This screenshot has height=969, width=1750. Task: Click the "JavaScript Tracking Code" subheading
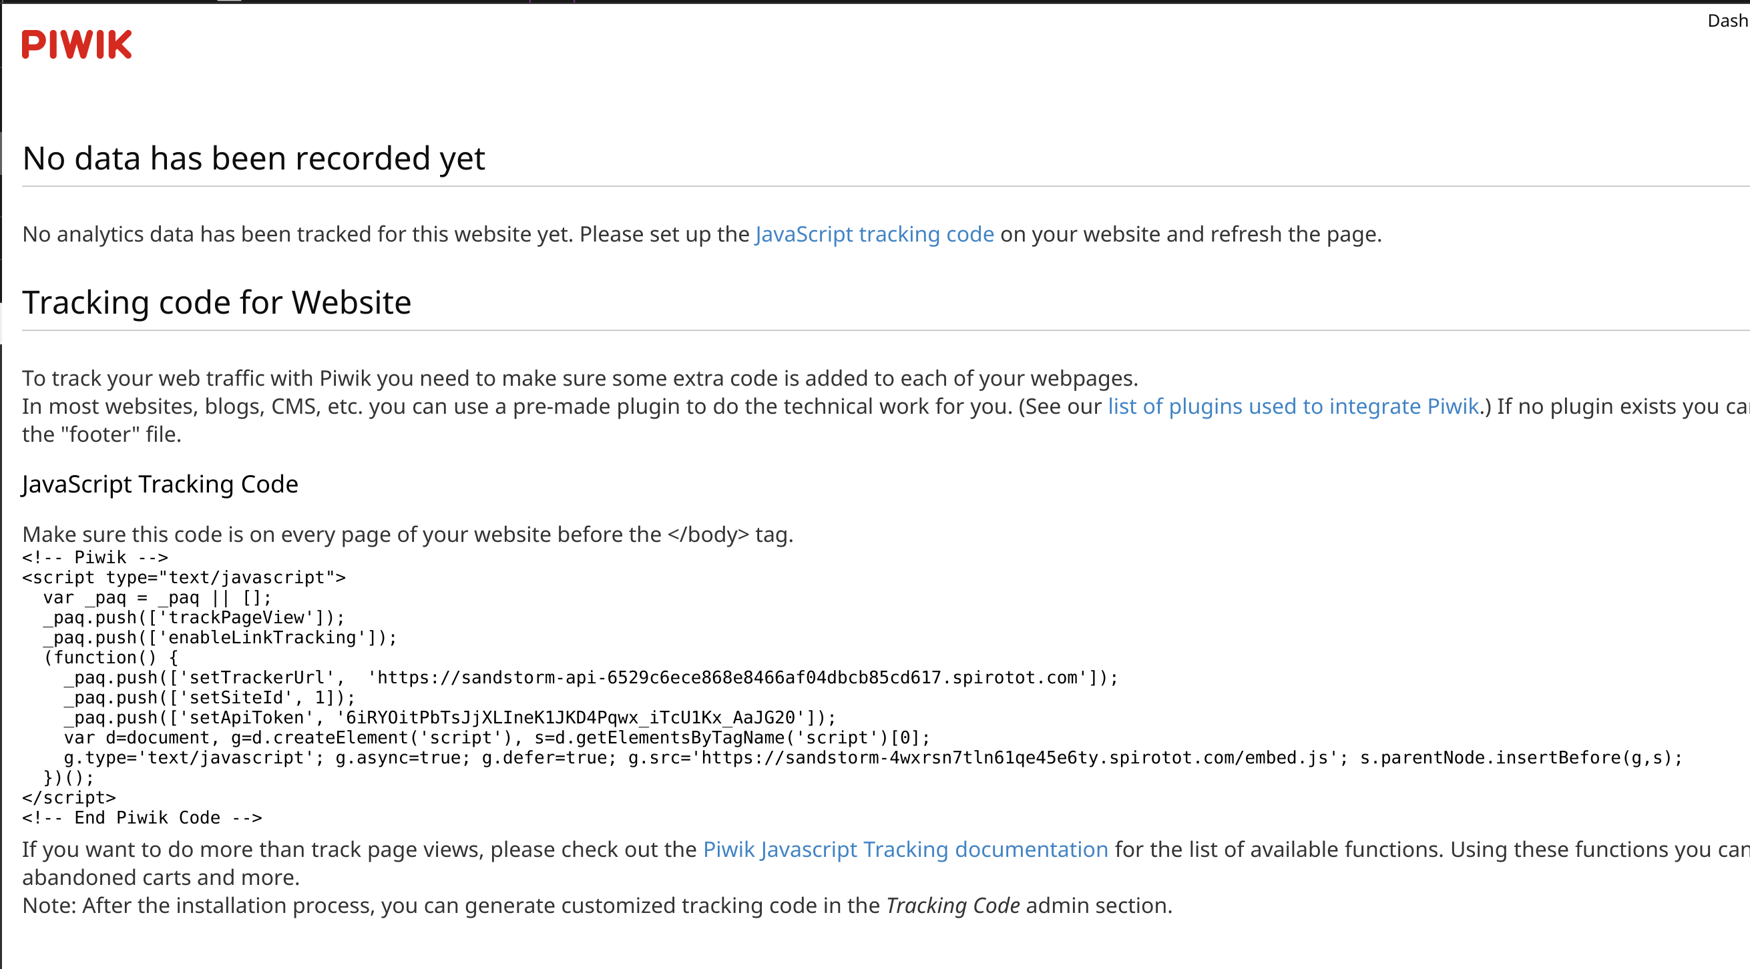click(160, 484)
